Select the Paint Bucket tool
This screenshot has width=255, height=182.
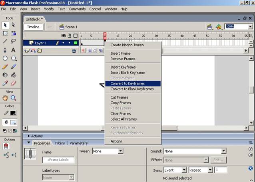[13, 75]
